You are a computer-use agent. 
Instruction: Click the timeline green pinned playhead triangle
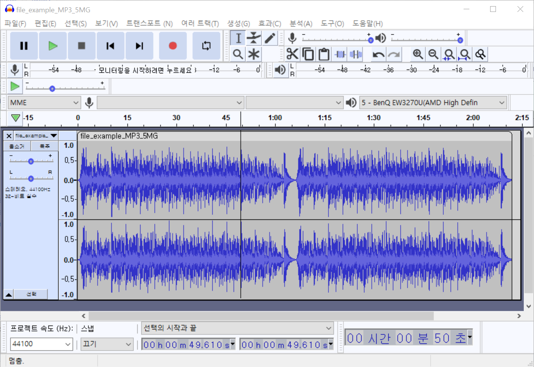click(15, 118)
